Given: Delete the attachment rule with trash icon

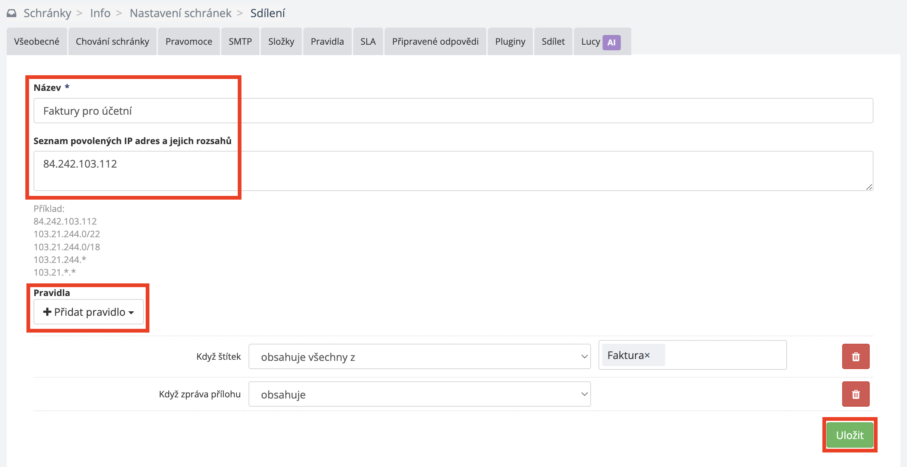Looking at the screenshot, I should (856, 394).
